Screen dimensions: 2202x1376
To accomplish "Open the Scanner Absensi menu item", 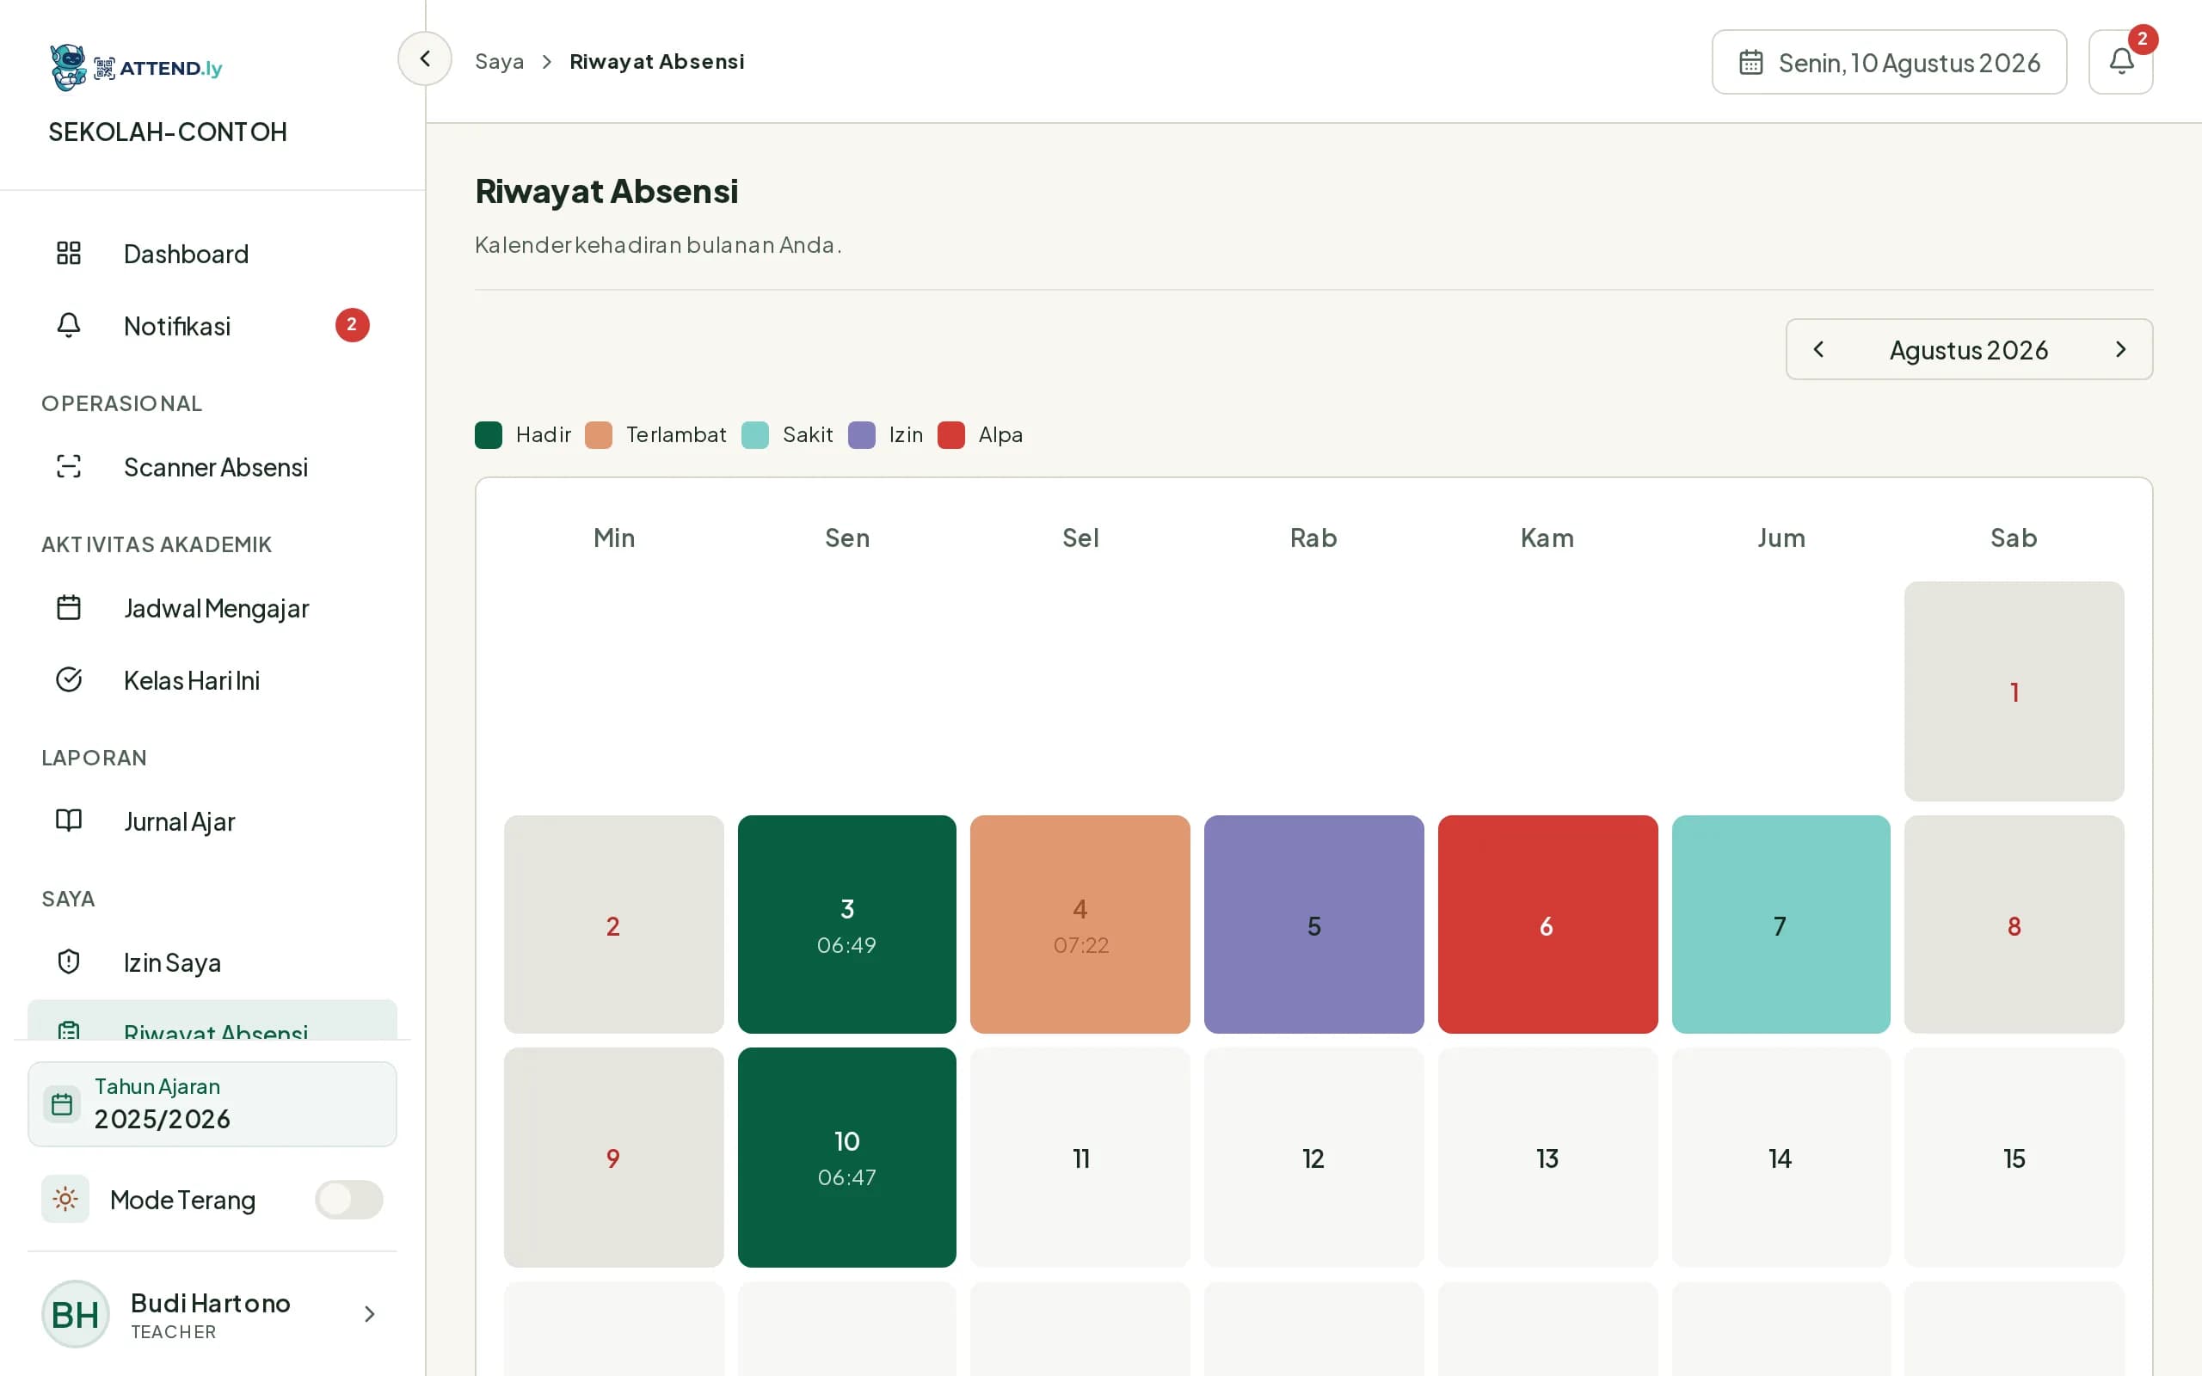I will [212, 466].
